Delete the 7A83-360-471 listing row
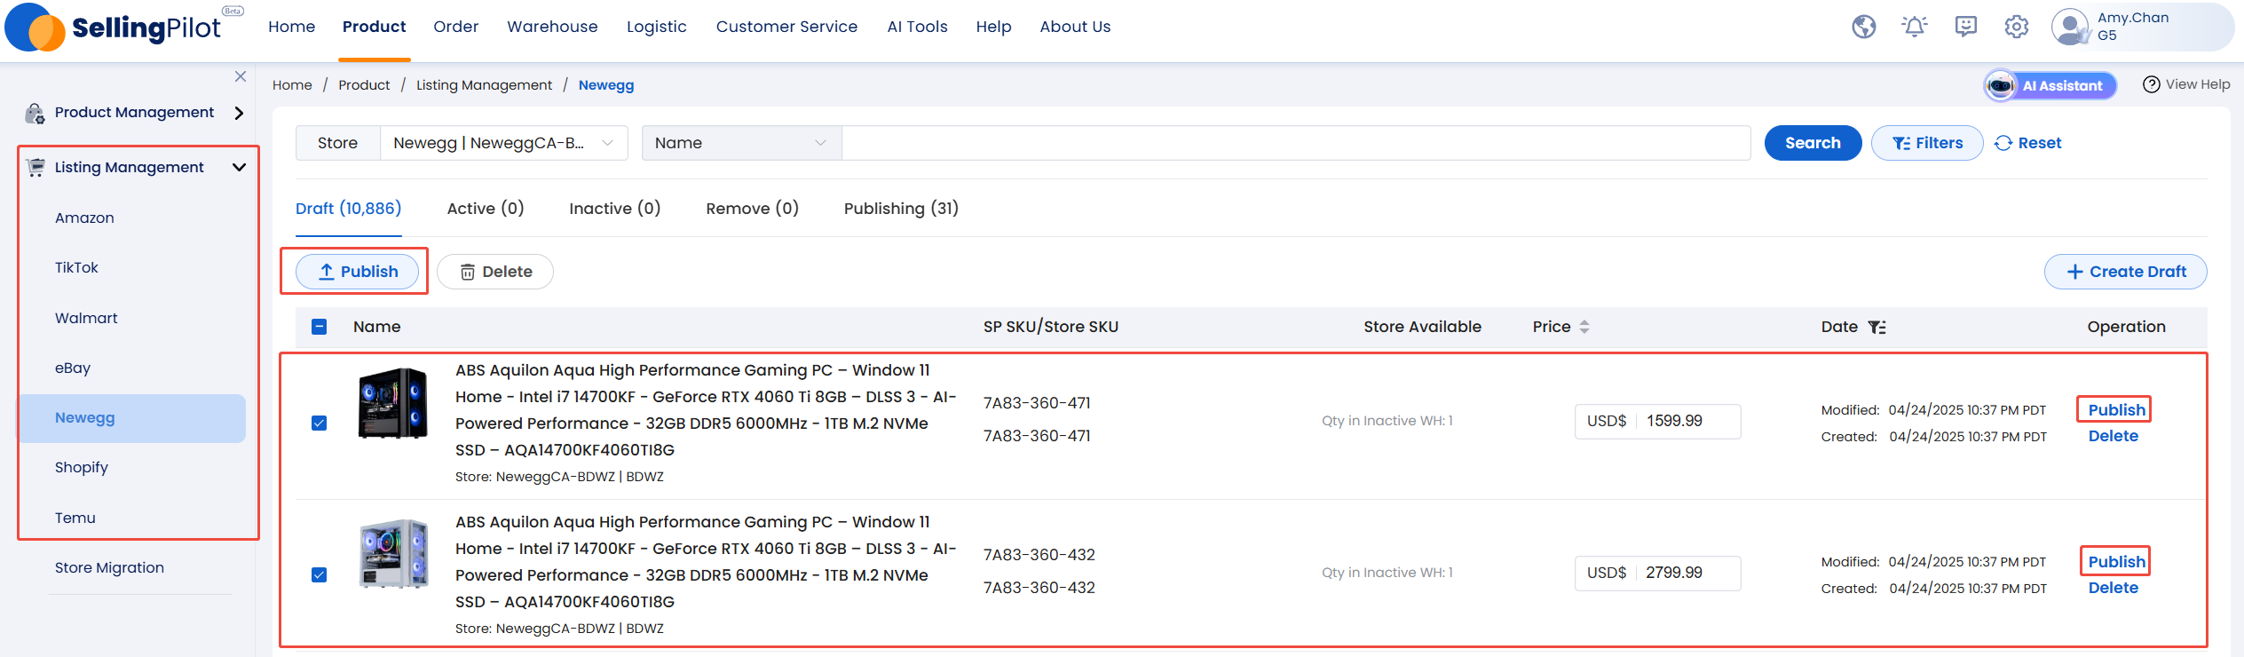The height and width of the screenshot is (657, 2244). 2114,436
